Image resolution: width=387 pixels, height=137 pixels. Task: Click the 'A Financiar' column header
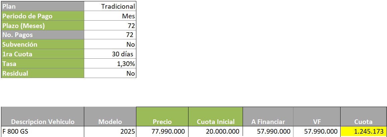pyautogui.click(x=268, y=122)
